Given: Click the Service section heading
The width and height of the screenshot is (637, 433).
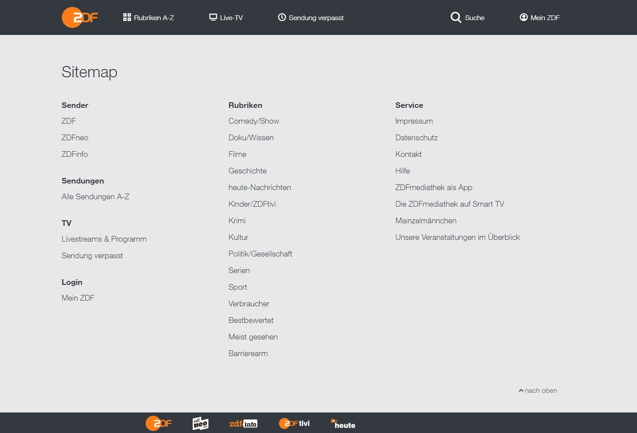Looking at the screenshot, I should [409, 105].
